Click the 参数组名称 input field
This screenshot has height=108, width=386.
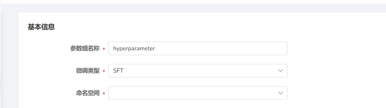198,48
